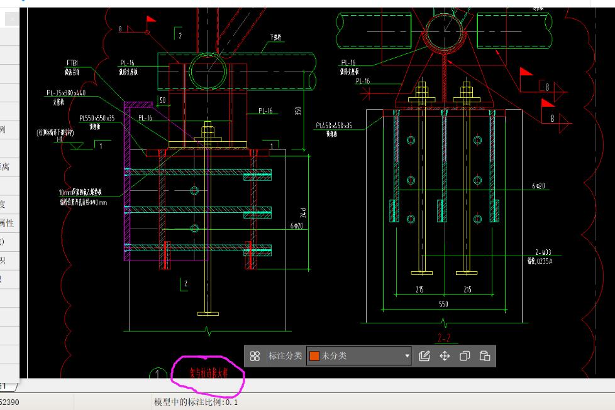
Task: Open the annotation category grid icon
Action: [x=255, y=356]
